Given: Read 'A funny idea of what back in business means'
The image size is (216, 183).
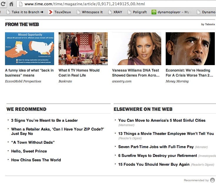Looking at the screenshot, I should (29, 73).
